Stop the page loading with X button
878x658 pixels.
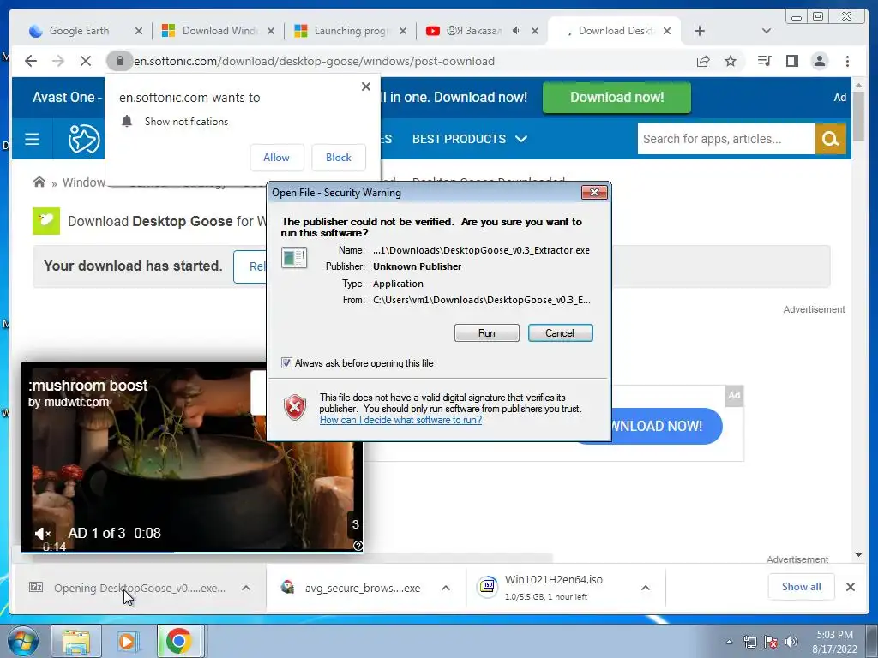[x=86, y=61]
